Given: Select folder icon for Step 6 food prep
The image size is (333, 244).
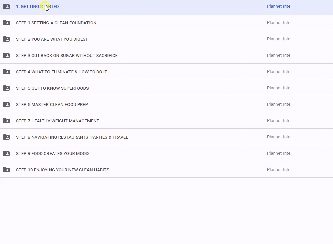Looking at the screenshot, I should 6,104.
